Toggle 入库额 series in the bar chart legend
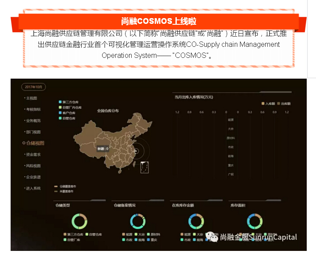 [268, 103]
